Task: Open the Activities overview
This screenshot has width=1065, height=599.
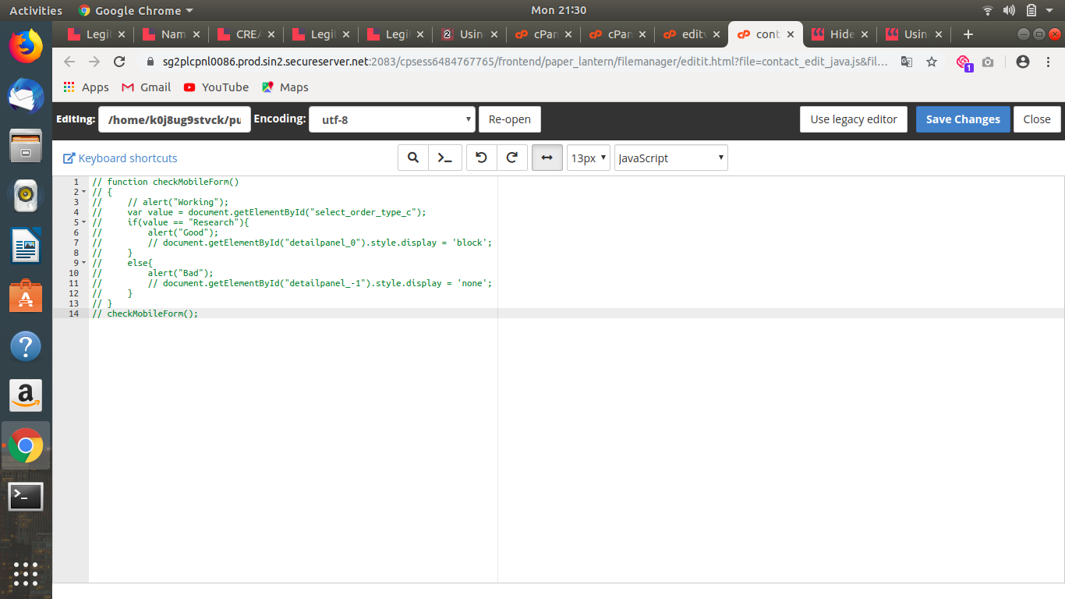Action: point(36,10)
